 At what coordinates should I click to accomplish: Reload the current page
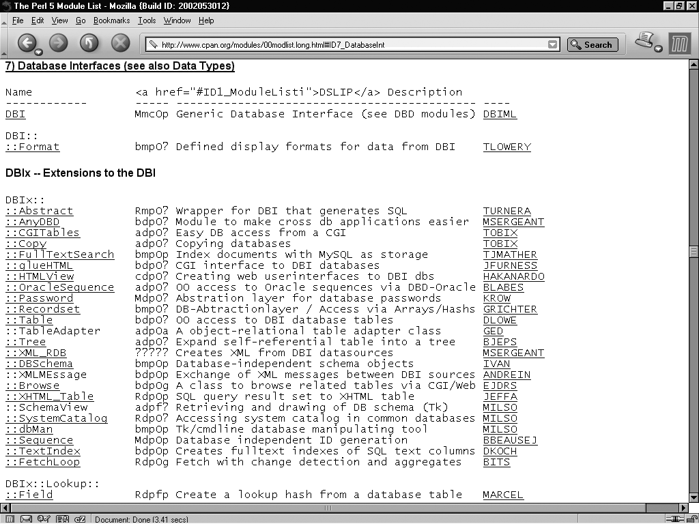[x=89, y=43]
